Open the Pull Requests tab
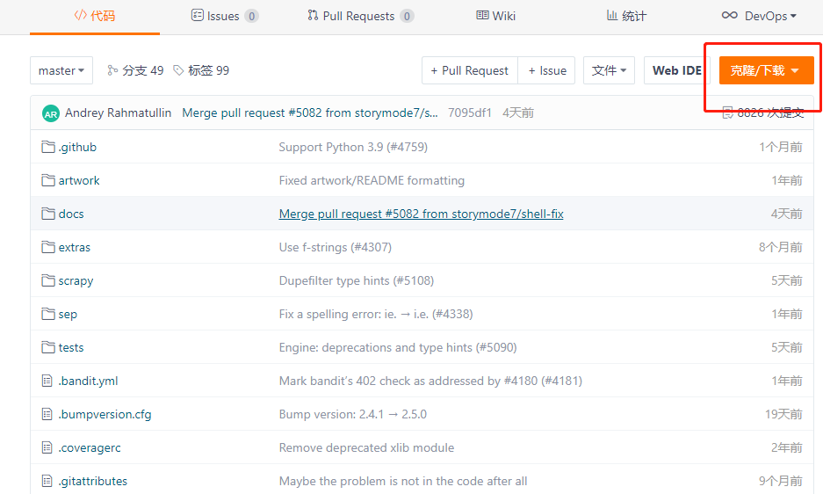This screenshot has width=823, height=494. (361, 16)
